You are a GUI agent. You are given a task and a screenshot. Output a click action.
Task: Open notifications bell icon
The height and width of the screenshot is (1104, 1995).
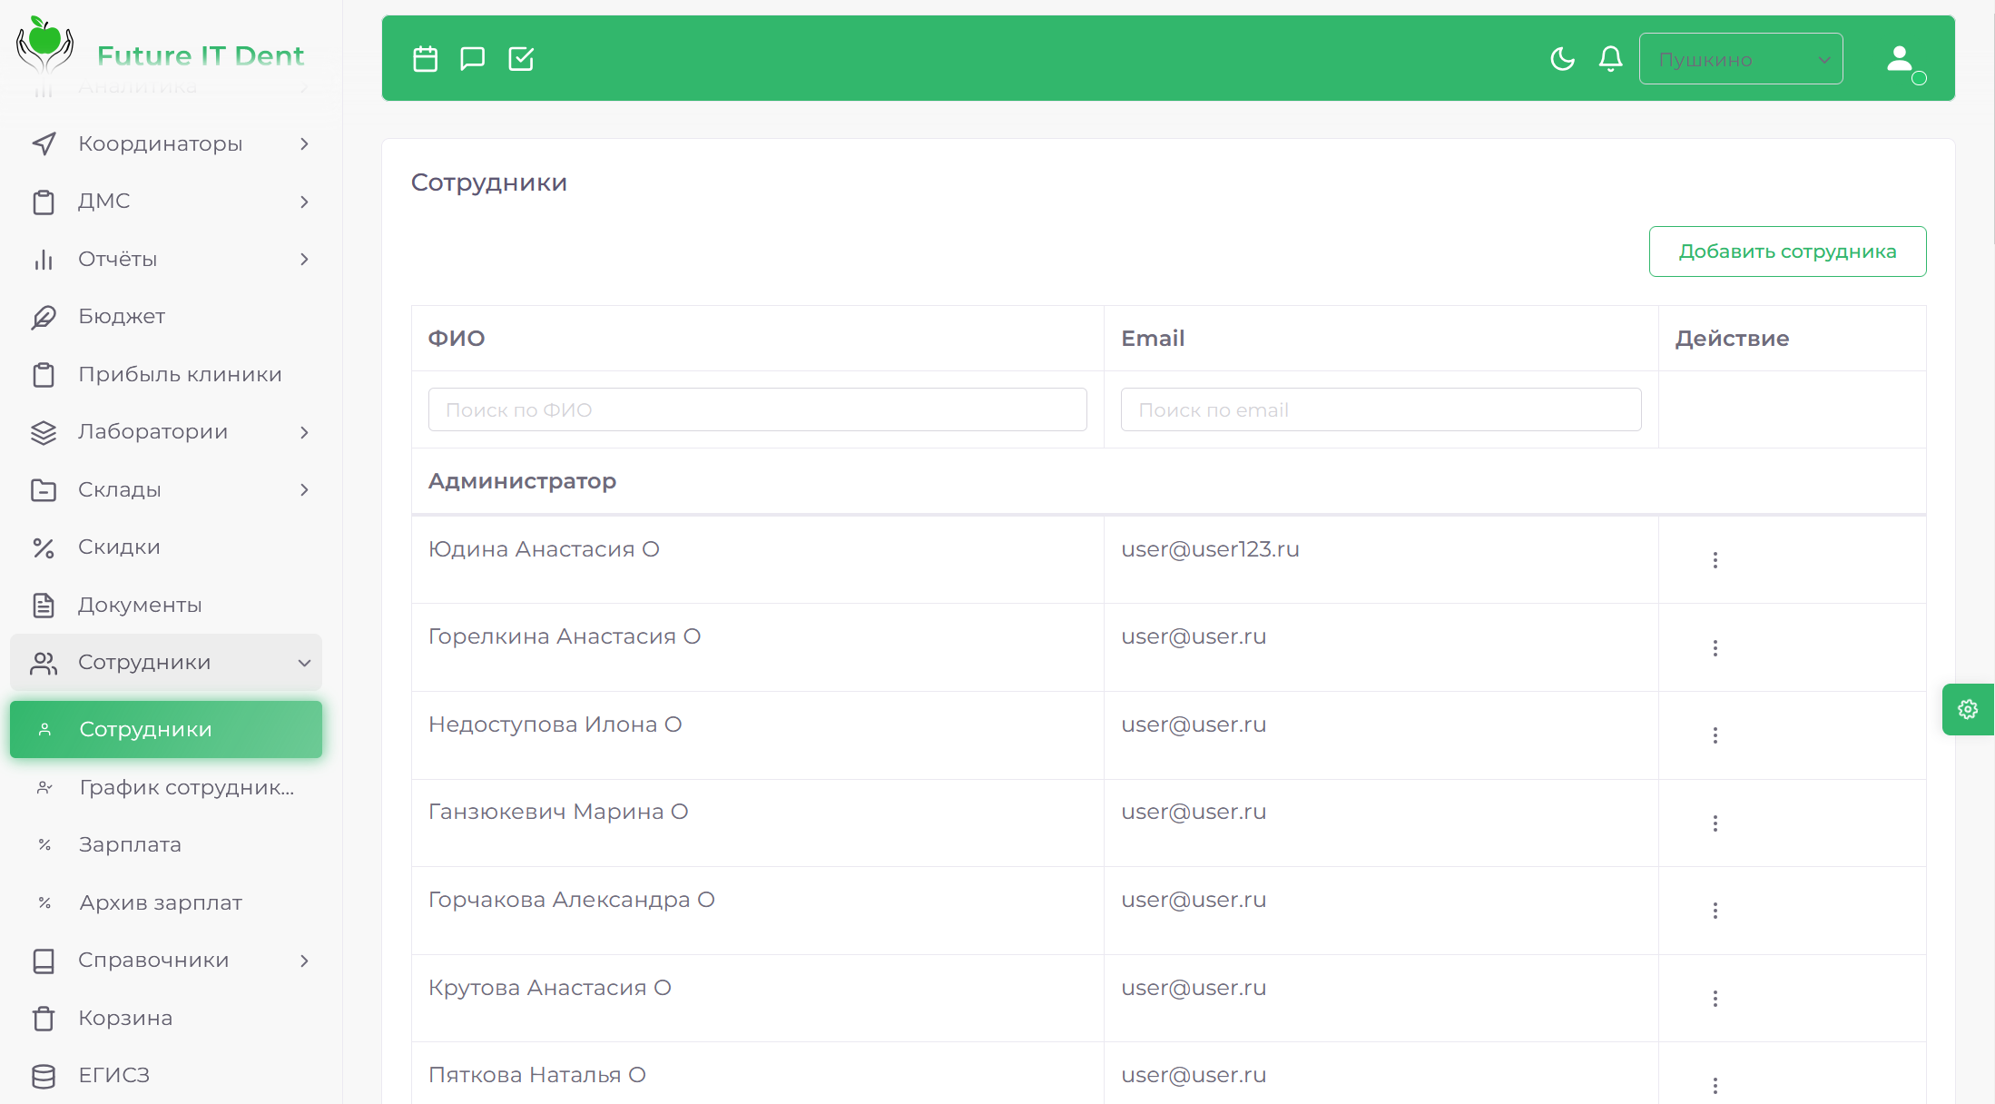coord(1610,59)
